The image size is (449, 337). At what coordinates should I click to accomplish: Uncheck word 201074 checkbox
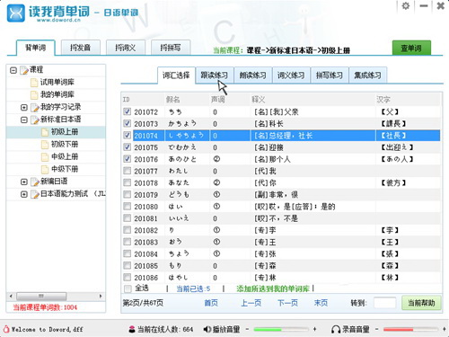[128, 136]
